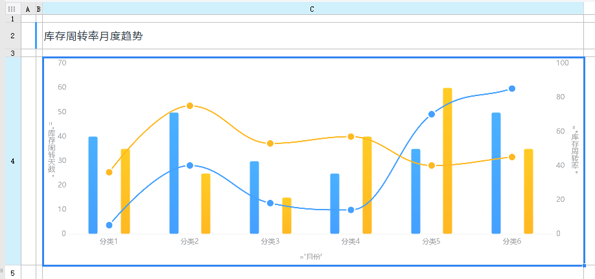Click the yellow line point above 分类2
Image resolution: width=595 pixels, height=279 pixels.
point(190,106)
